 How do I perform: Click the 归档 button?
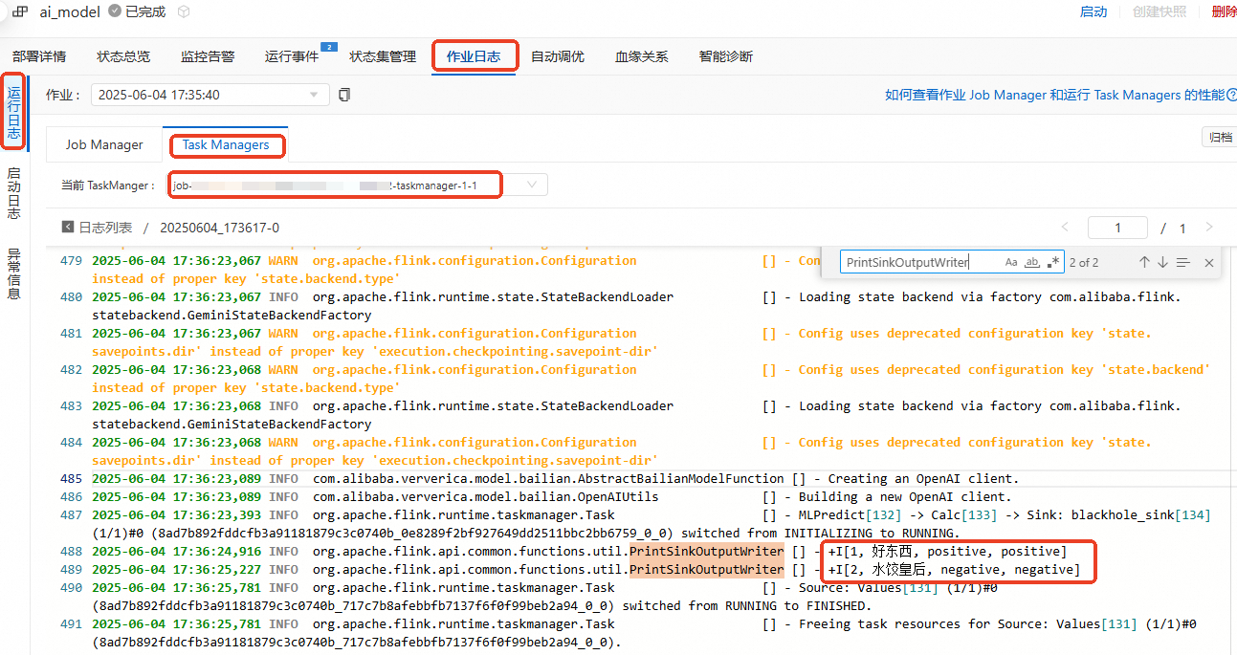(1220, 138)
